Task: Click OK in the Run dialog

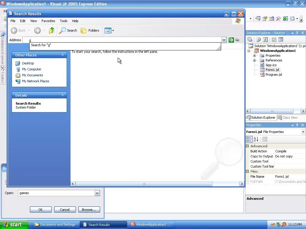Action: (x=41, y=210)
